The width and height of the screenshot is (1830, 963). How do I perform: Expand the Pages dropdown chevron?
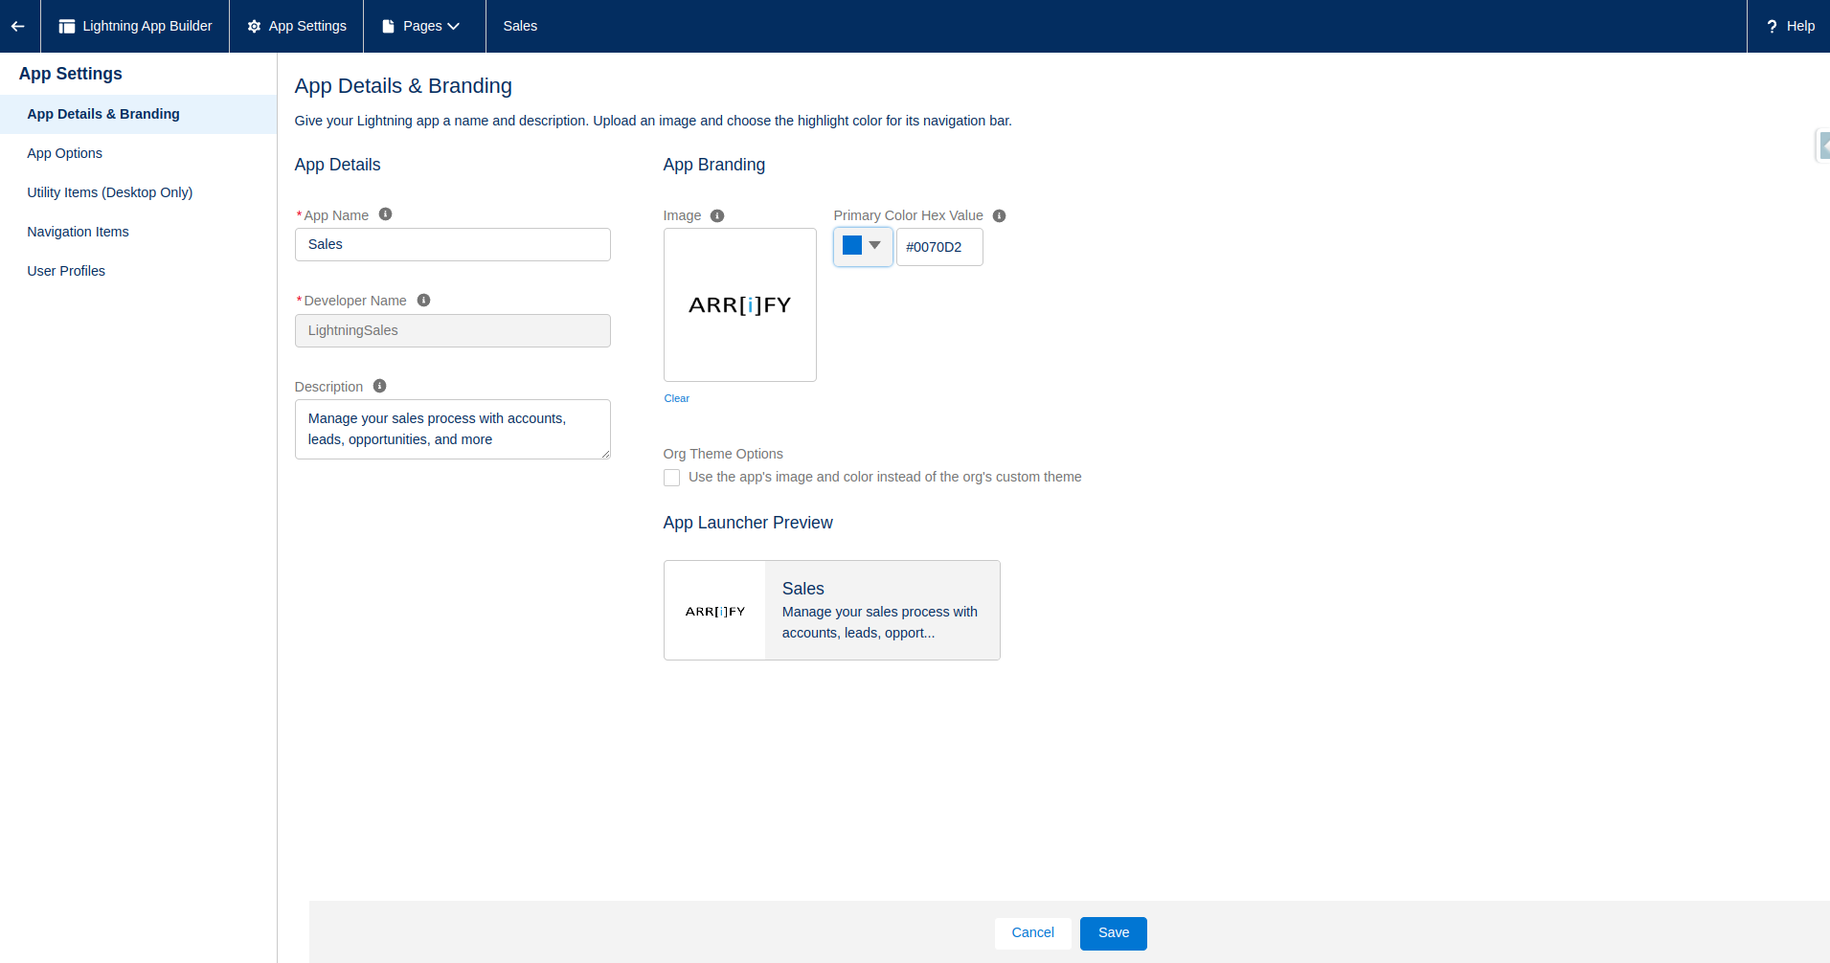(x=455, y=26)
